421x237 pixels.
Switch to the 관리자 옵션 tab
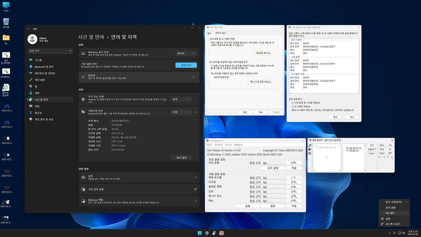[220, 33]
